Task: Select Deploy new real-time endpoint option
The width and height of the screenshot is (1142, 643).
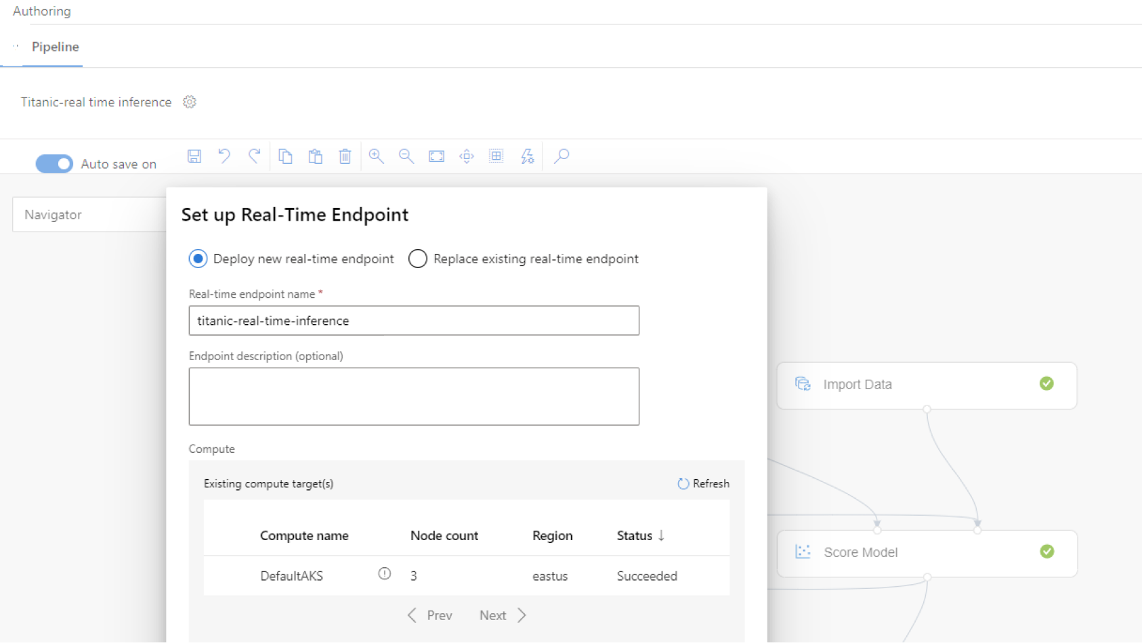Action: (198, 259)
